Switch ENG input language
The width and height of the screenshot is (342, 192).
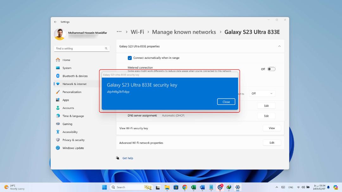click(291, 187)
